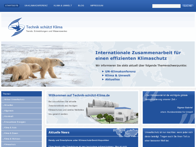Screen dimensions: 196x147
Task: Click the Sigmar Gabriel name in quote box
Action: (x=185, y=108)
